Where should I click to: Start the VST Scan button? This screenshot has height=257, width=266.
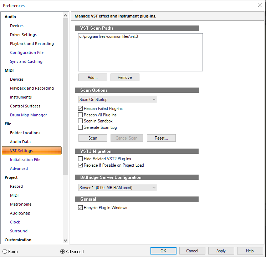pos(93,138)
